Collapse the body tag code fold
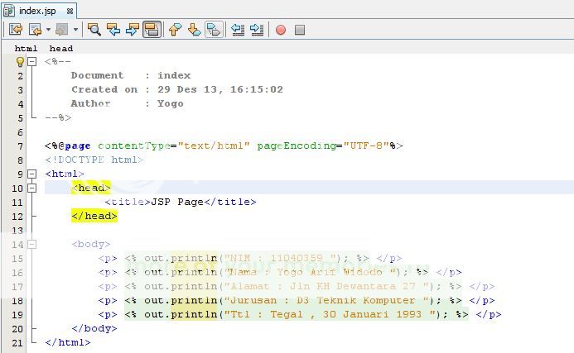This screenshot has width=574, height=353. coord(32,245)
